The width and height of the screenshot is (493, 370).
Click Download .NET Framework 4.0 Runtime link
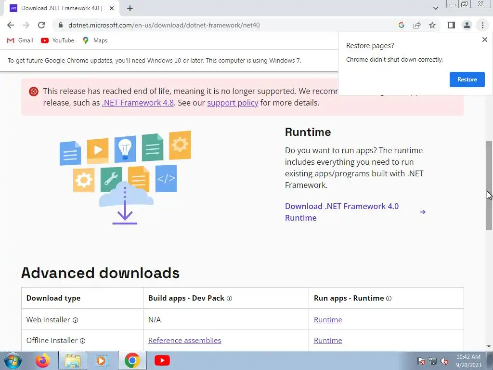tap(342, 212)
